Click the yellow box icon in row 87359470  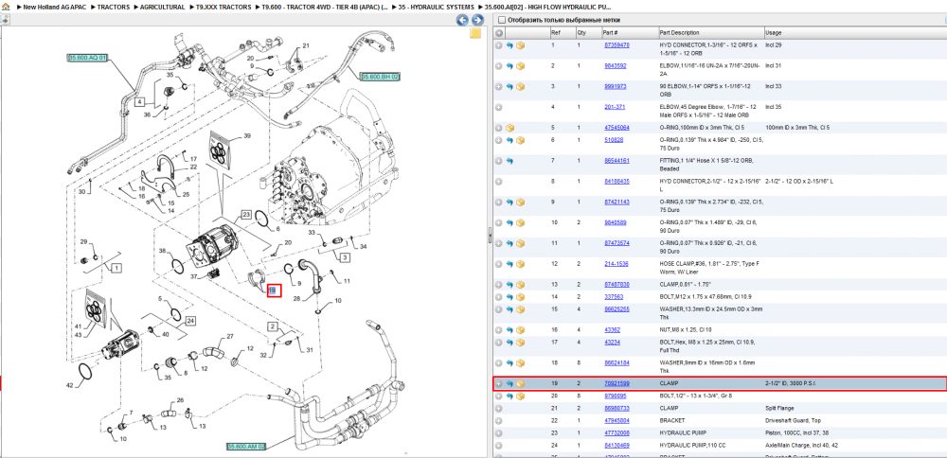[x=520, y=45]
